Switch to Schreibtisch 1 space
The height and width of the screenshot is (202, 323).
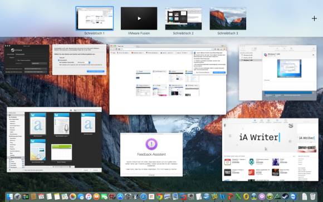(x=94, y=18)
